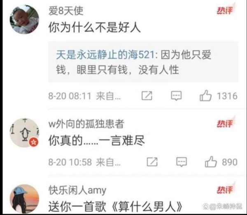
Task: Open the username 爱8天使
Action: (66, 11)
